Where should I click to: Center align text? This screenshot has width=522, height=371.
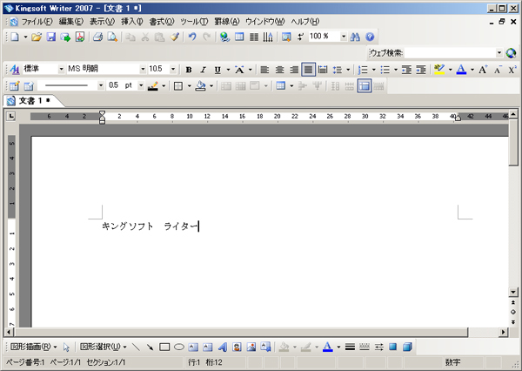[279, 70]
